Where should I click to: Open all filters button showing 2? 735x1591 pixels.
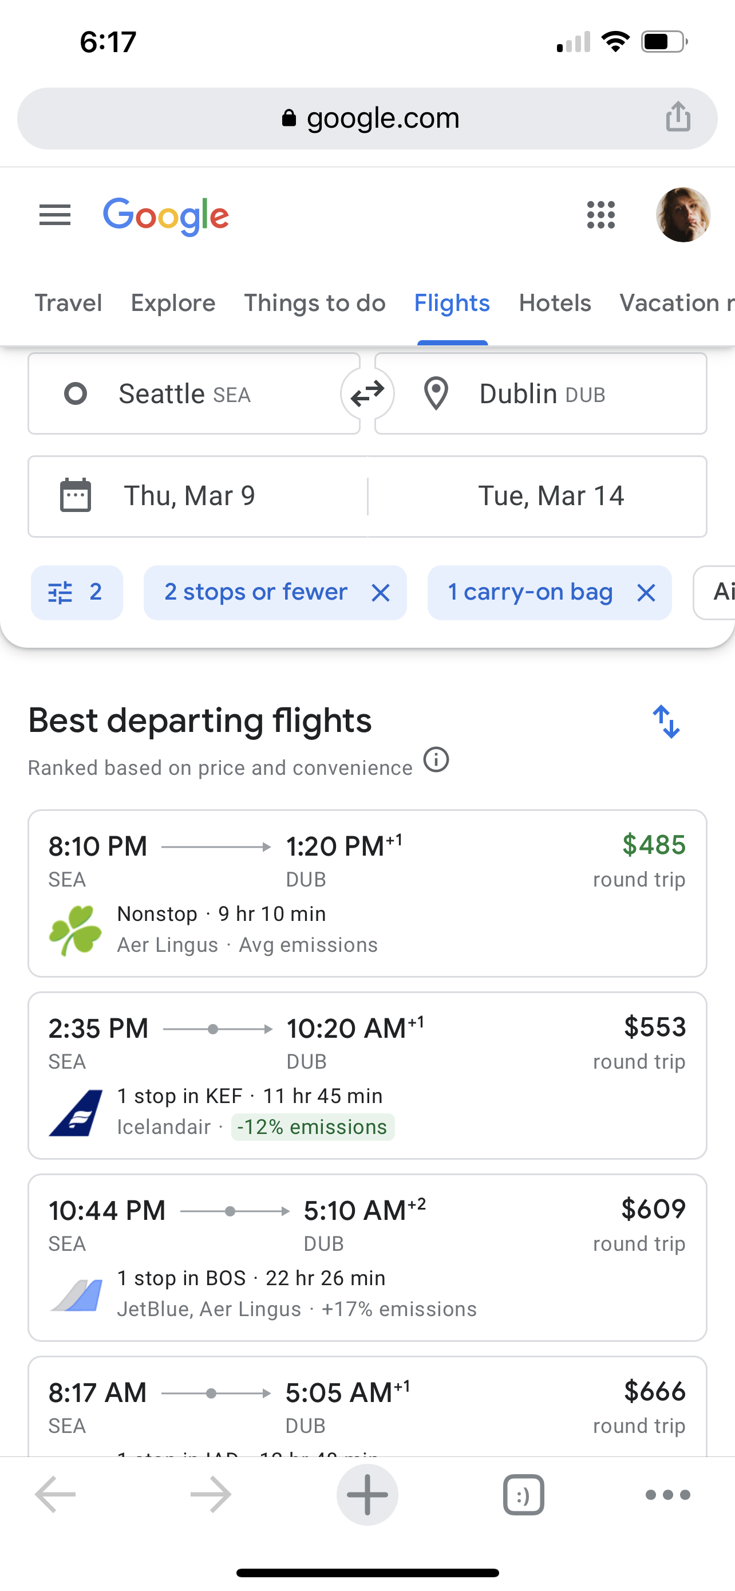click(x=77, y=592)
